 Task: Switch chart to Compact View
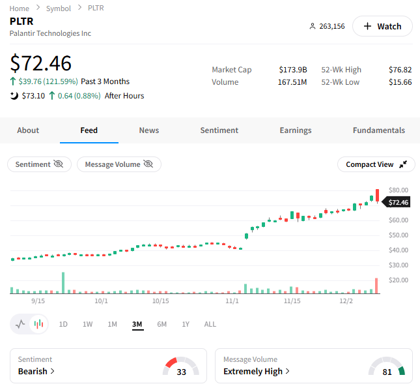point(376,164)
